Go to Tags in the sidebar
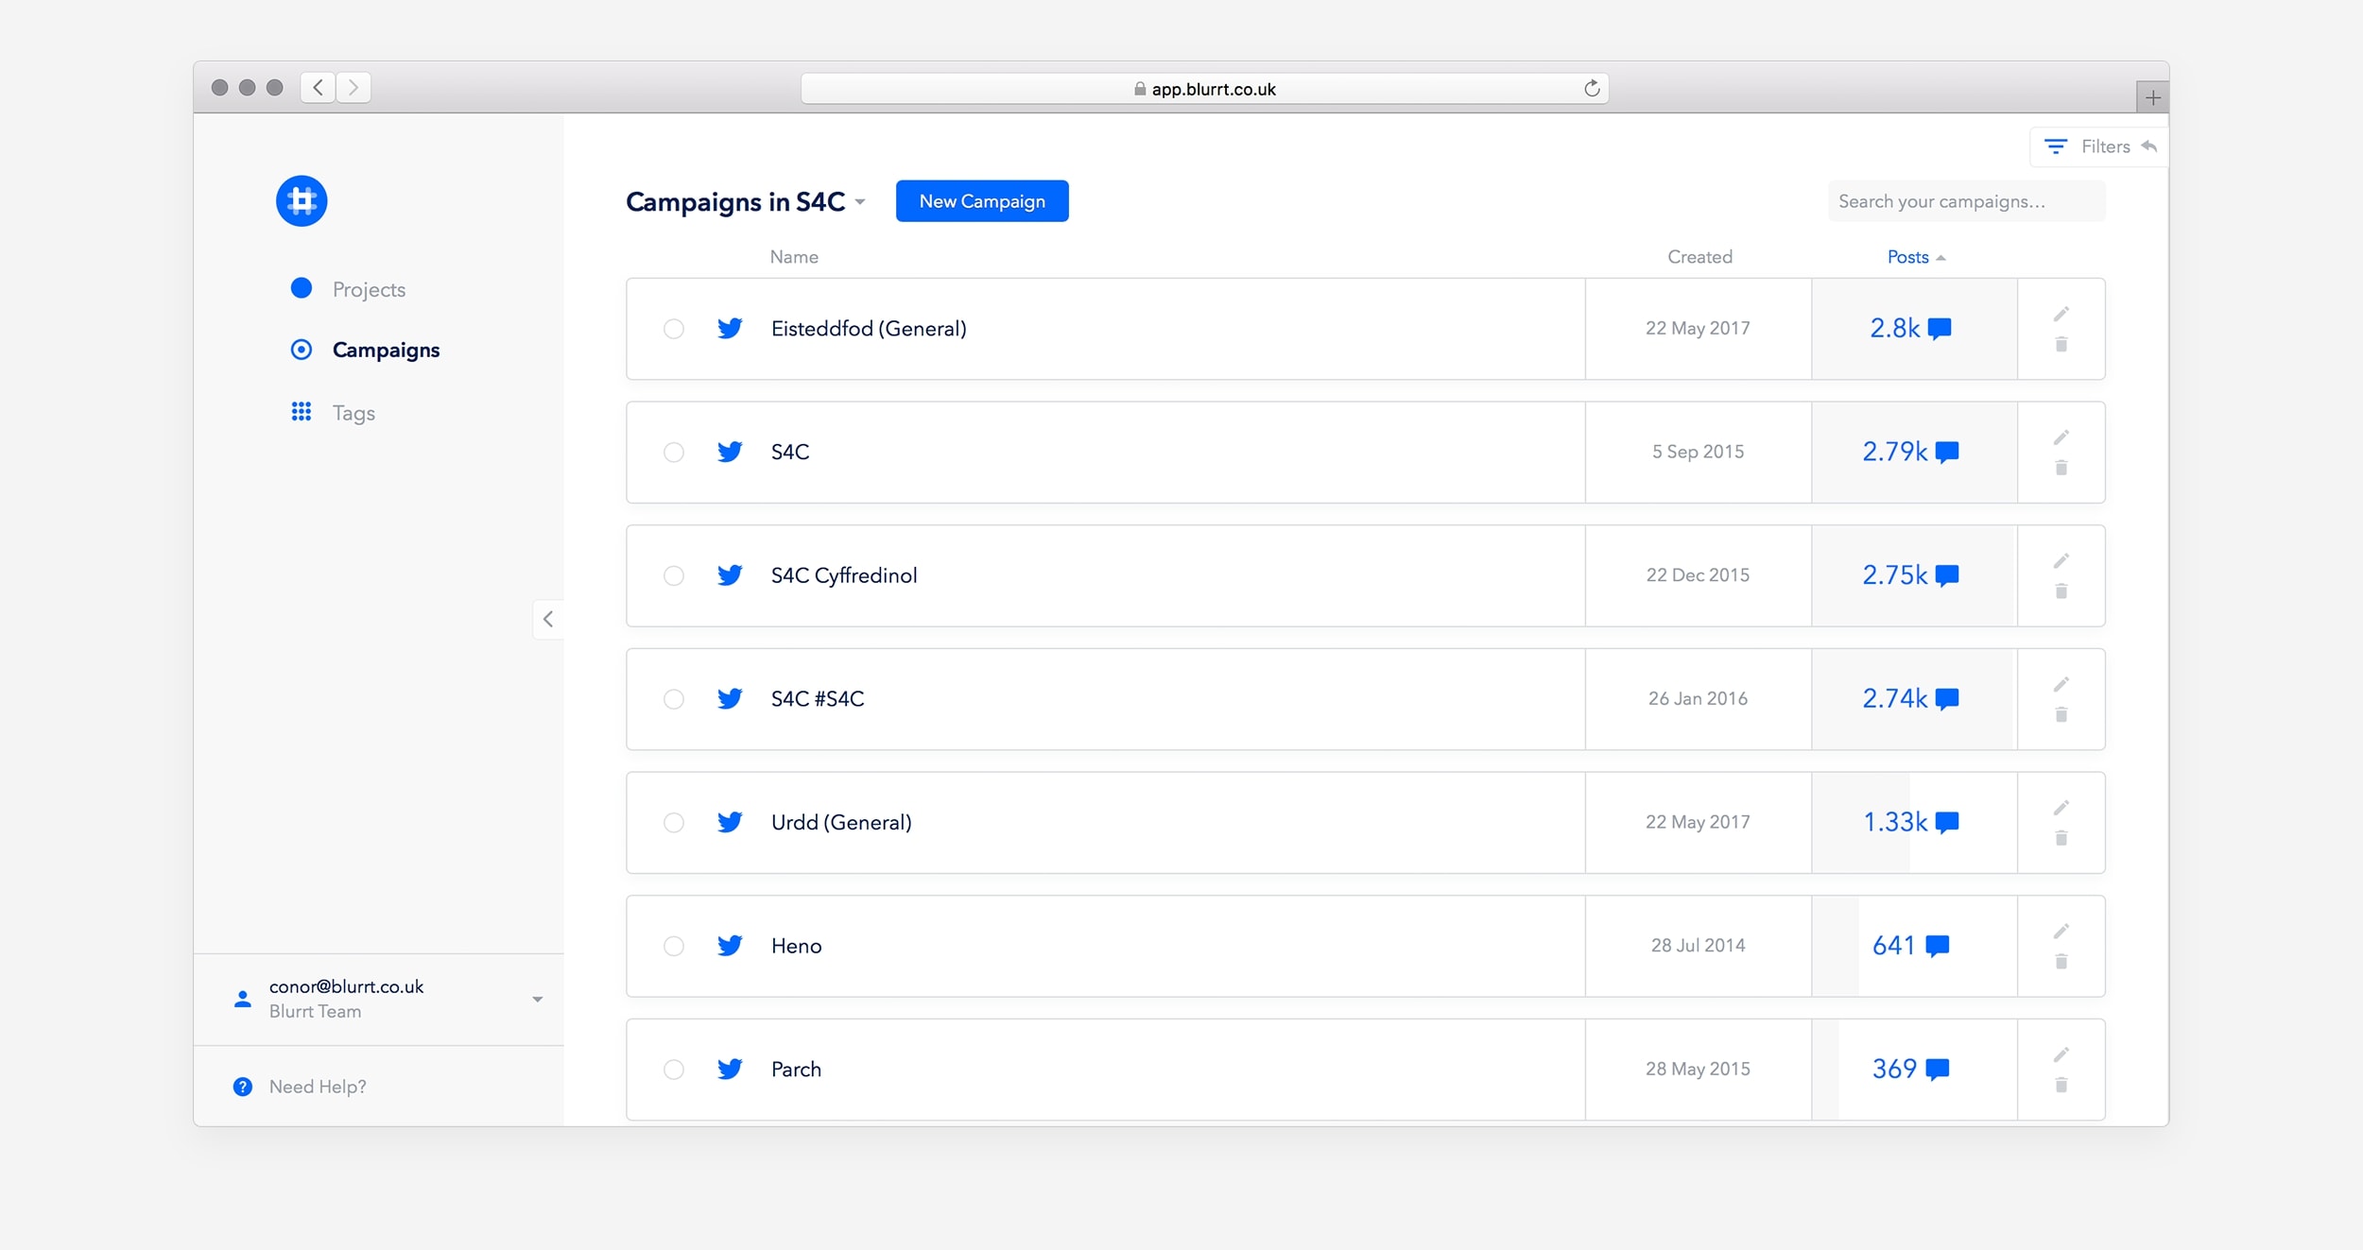 pos(354,413)
